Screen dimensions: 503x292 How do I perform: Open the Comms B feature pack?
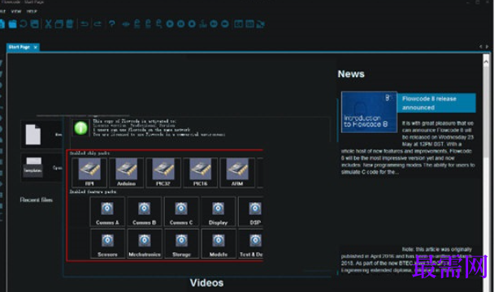click(x=145, y=212)
